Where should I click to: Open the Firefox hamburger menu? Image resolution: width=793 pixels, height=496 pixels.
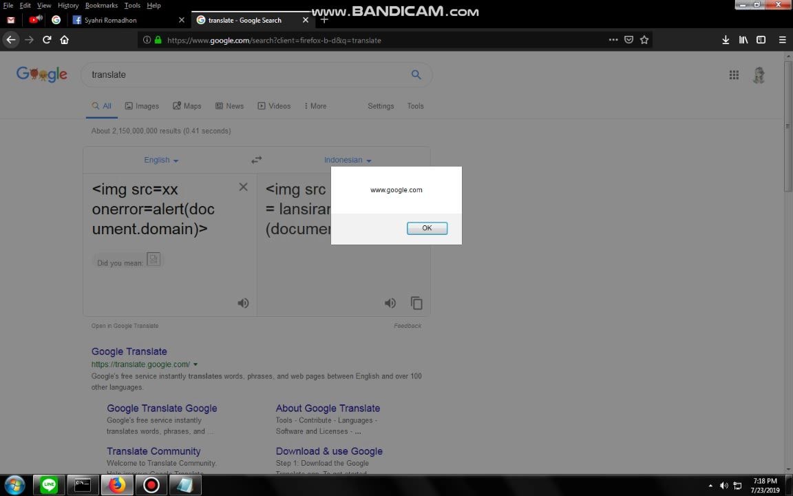pos(782,40)
